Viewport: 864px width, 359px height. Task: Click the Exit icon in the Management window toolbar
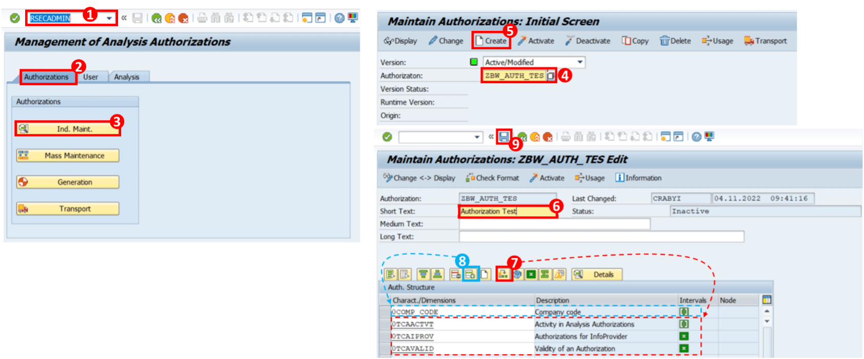(x=170, y=18)
